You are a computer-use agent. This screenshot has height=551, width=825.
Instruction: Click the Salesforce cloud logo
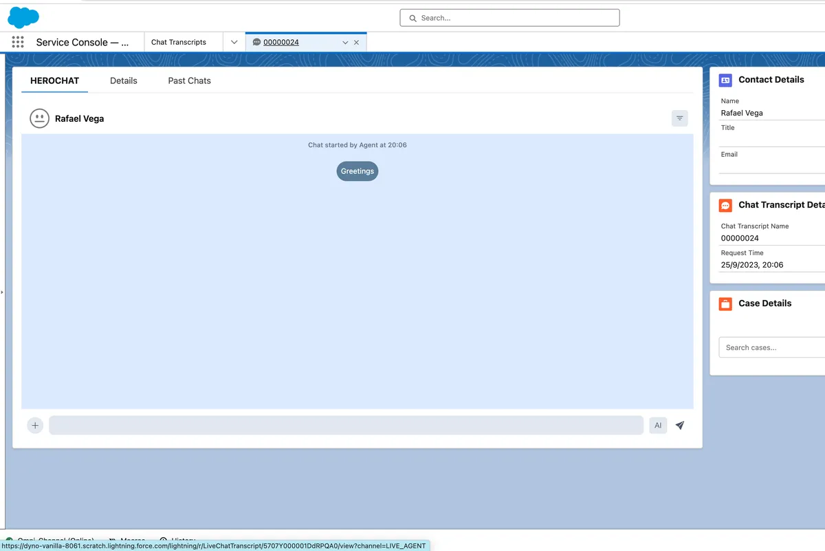click(23, 17)
